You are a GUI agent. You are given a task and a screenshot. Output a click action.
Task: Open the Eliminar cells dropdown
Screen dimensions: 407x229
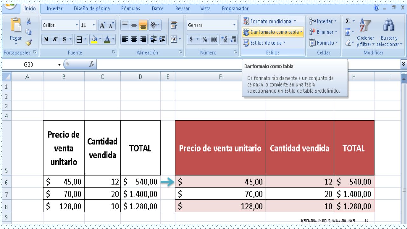[x=323, y=32]
